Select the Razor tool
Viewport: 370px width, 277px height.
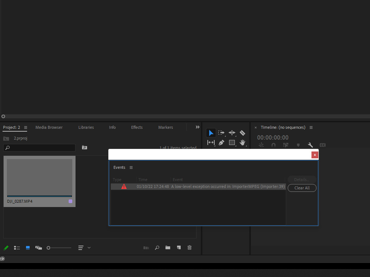(x=242, y=133)
